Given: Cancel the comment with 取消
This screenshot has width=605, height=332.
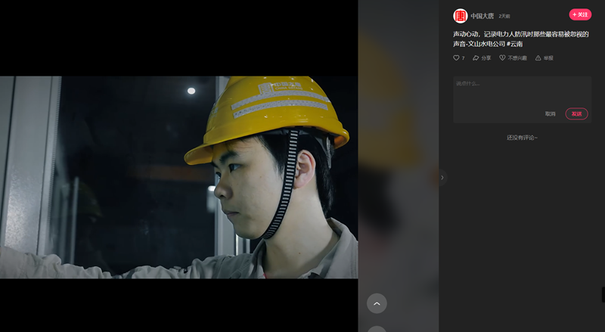Looking at the screenshot, I should [551, 114].
